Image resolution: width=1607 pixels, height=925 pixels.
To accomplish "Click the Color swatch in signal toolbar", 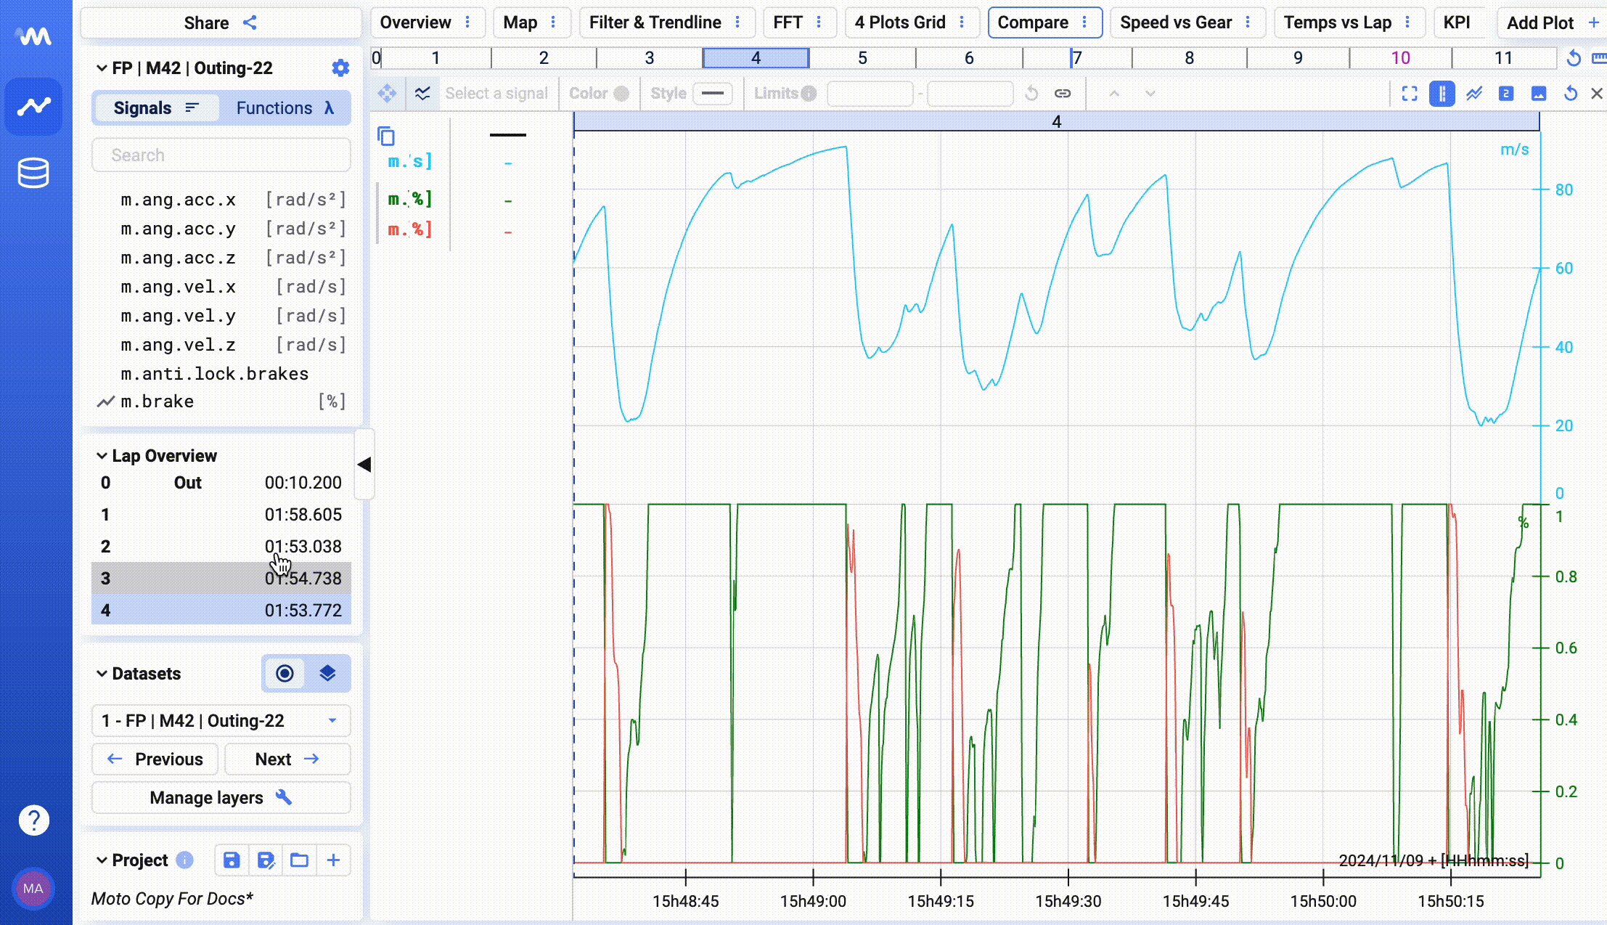I will 621,94.
